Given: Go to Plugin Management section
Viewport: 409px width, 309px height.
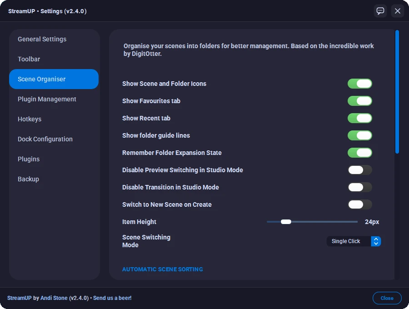Looking at the screenshot, I should (54, 99).
